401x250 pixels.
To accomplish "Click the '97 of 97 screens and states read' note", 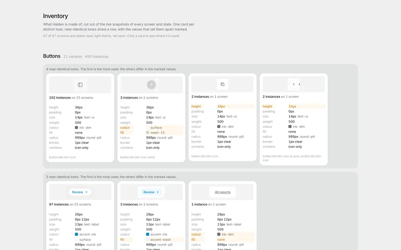I will (111, 36).
